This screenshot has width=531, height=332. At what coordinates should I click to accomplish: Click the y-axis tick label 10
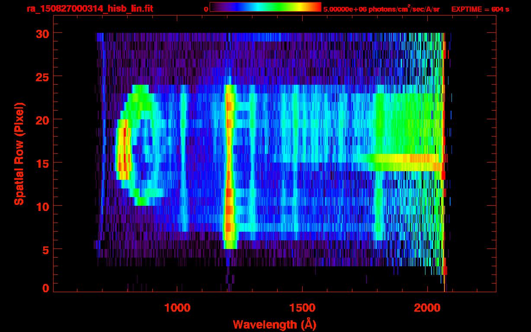(x=42, y=206)
